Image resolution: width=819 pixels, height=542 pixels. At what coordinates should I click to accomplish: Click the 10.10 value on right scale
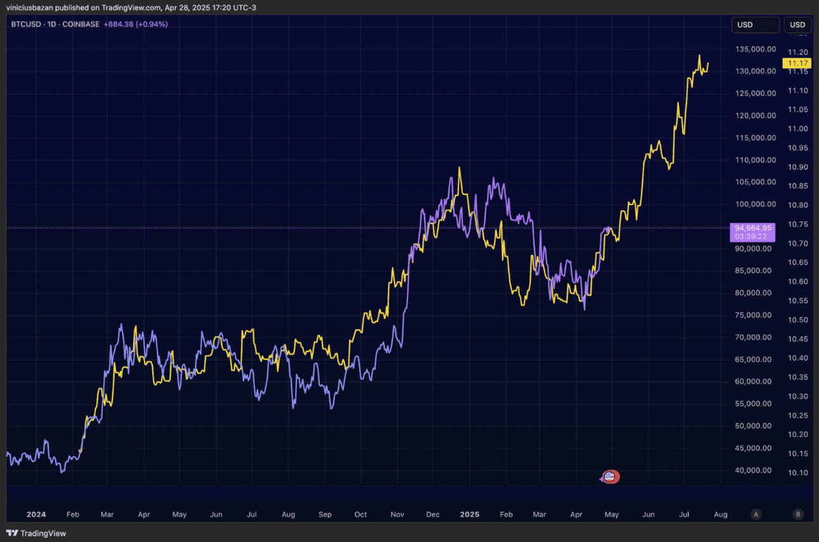pos(797,472)
